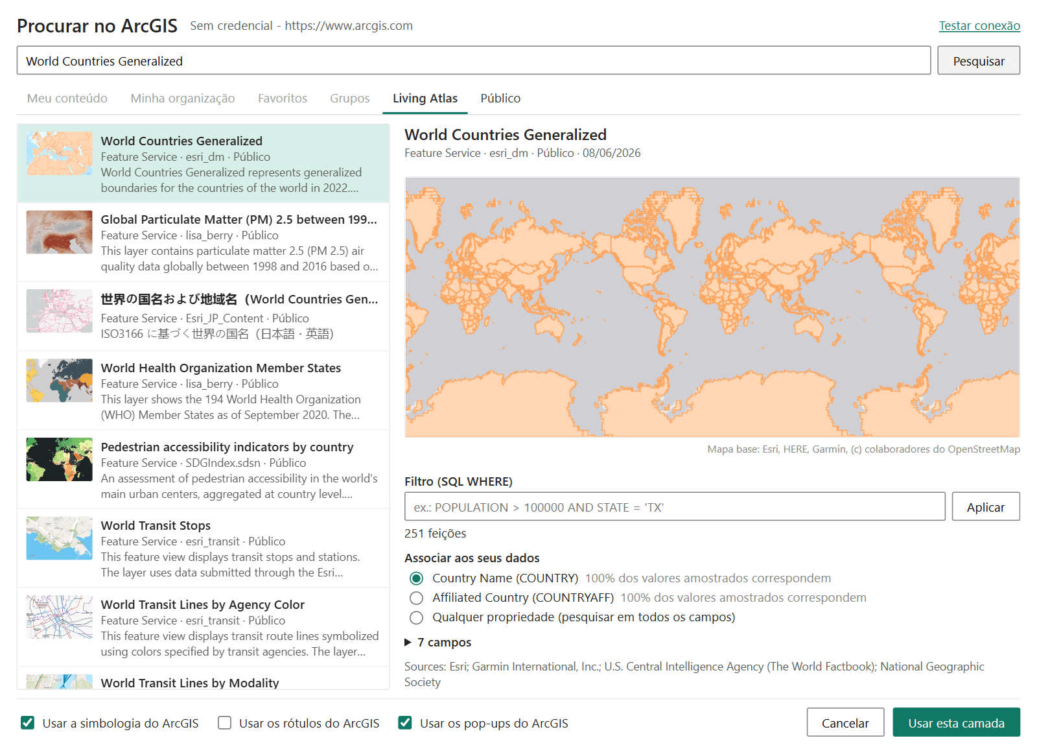The width and height of the screenshot is (1037, 747).
Task: Select the Japanese World Countries thumbnail
Action: tap(60, 311)
